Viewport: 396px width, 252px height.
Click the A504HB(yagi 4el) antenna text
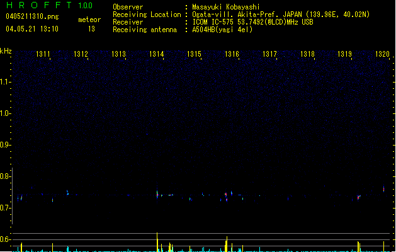[x=222, y=30]
